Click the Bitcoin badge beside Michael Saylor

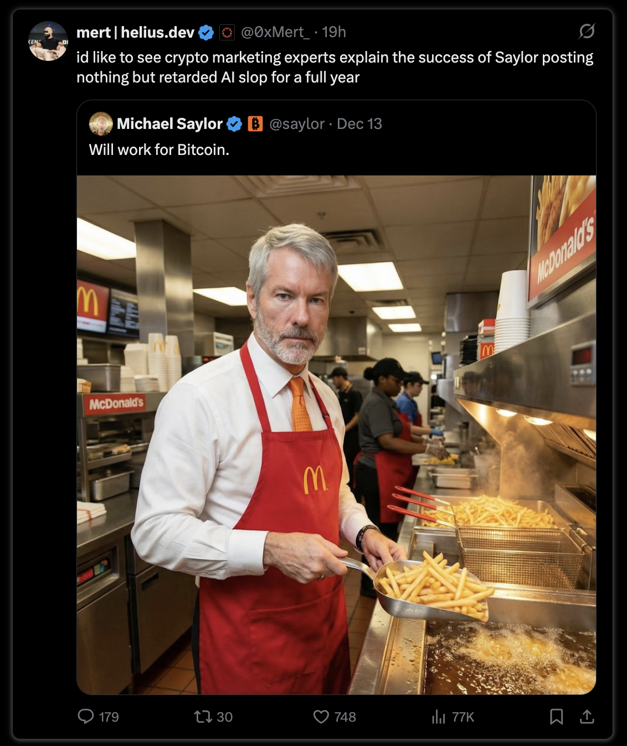click(x=255, y=124)
